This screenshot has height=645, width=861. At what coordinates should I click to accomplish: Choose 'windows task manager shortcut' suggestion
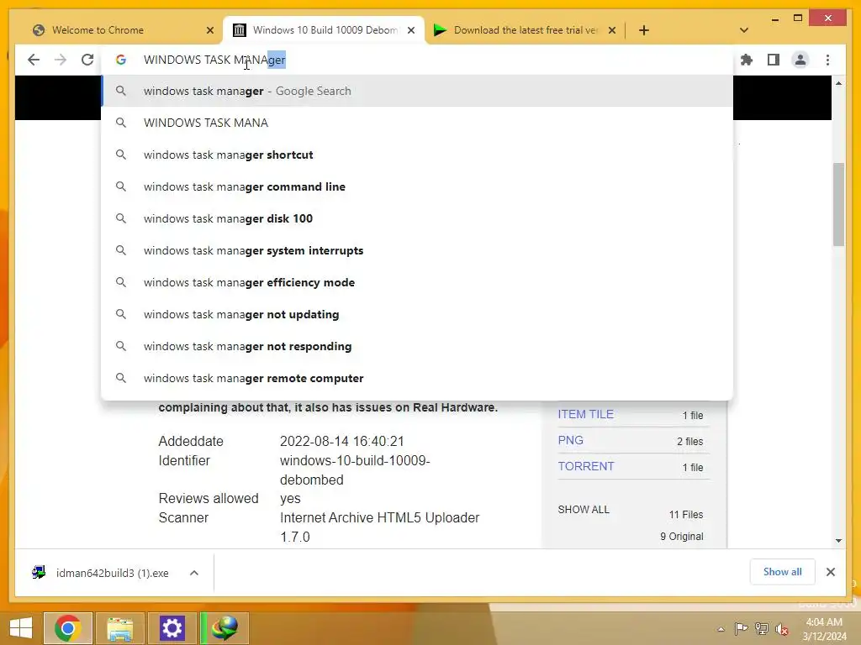coord(417,155)
